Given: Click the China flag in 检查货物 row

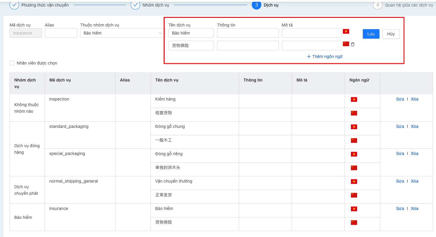Looking at the screenshot, I should coord(354,113).
